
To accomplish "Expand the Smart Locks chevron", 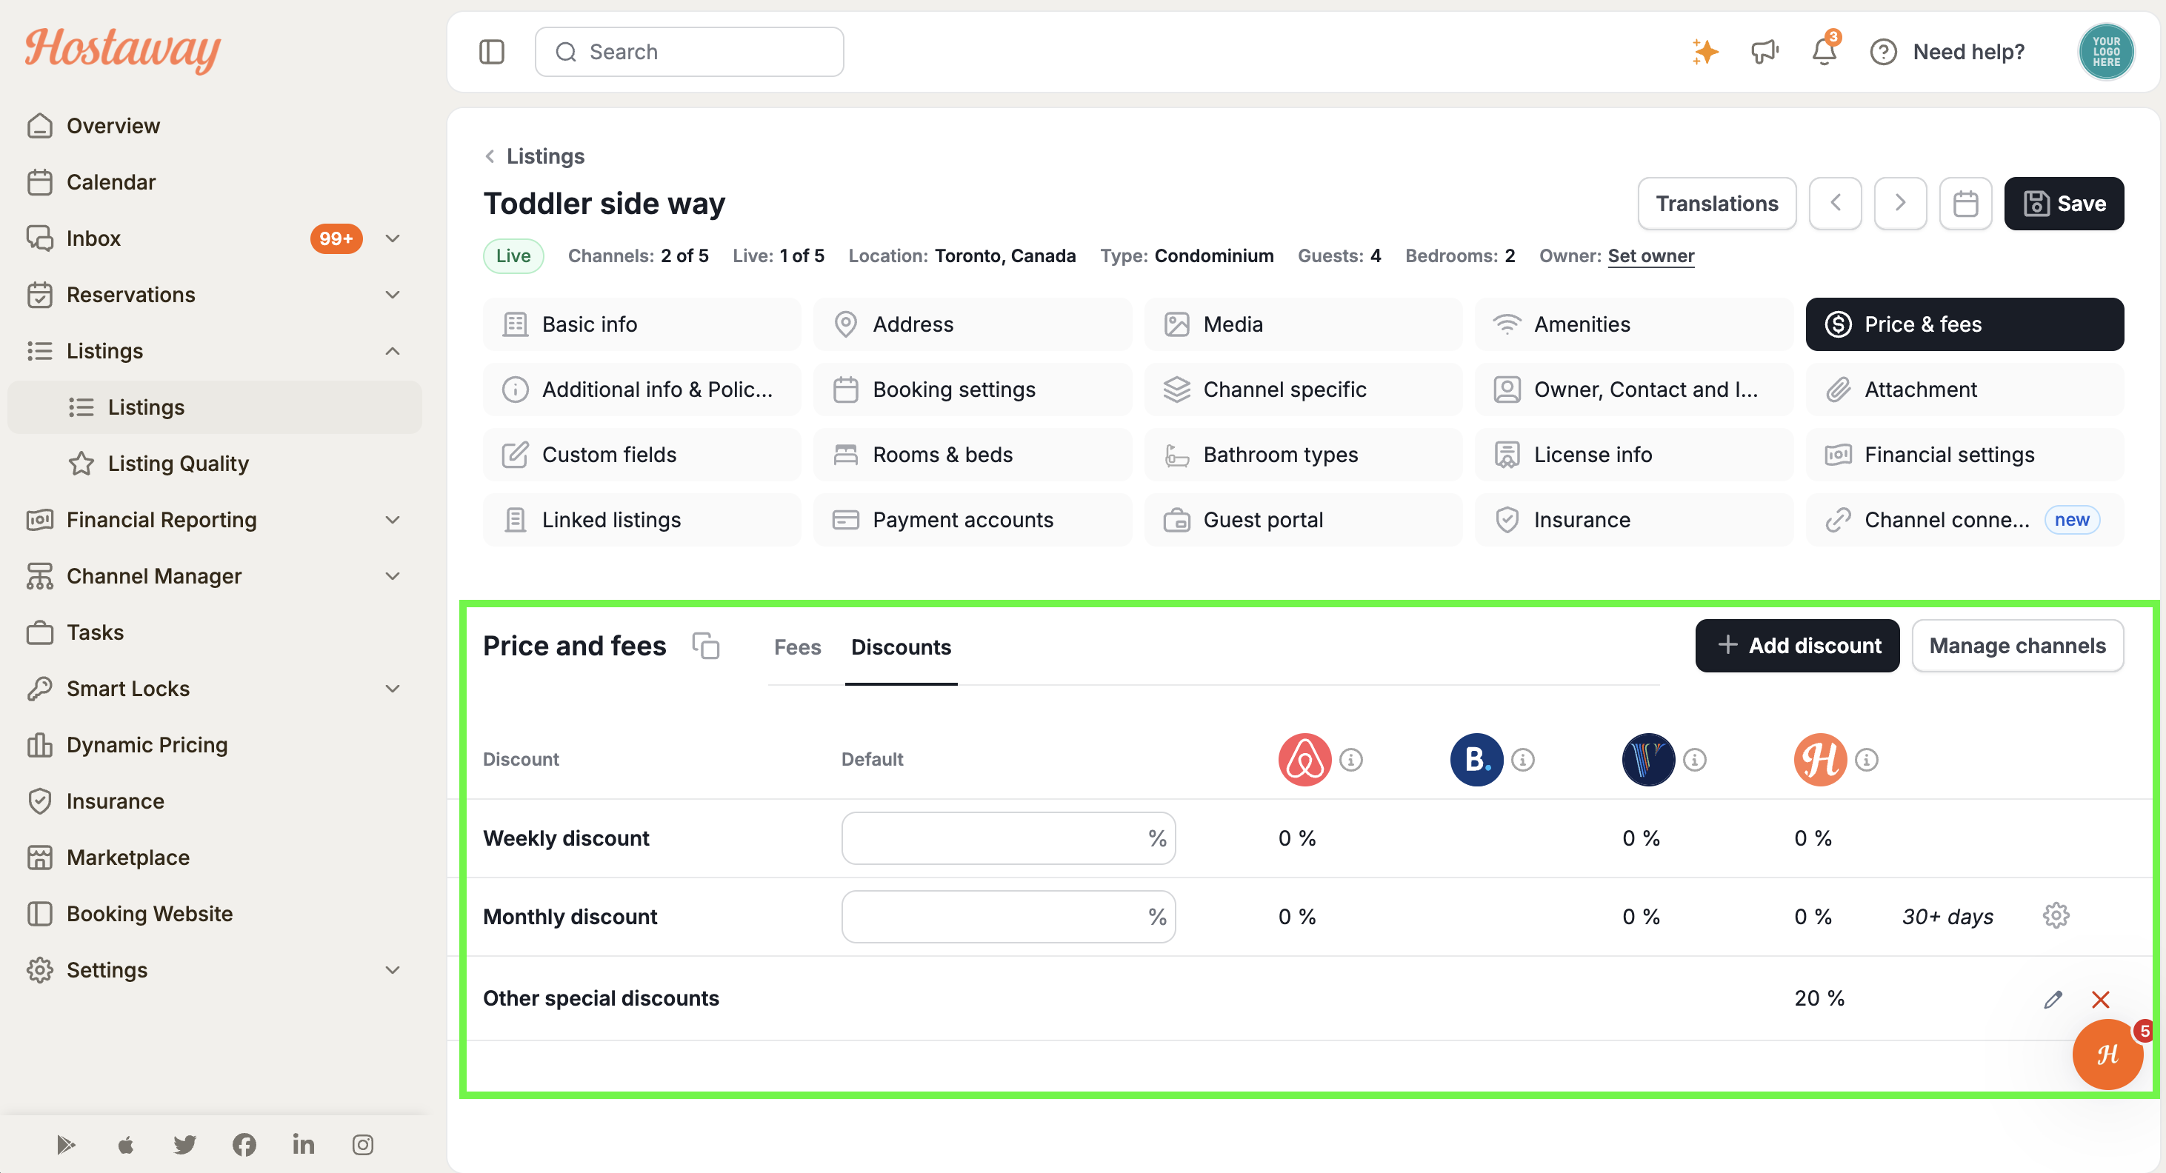I will click(392, 689).
